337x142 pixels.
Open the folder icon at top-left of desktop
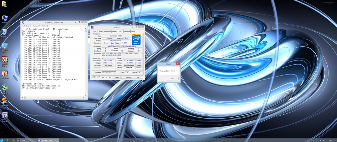click(x=4, y=4)
